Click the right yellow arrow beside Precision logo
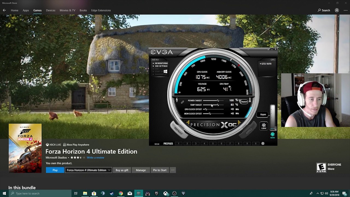 coord(239,123)
